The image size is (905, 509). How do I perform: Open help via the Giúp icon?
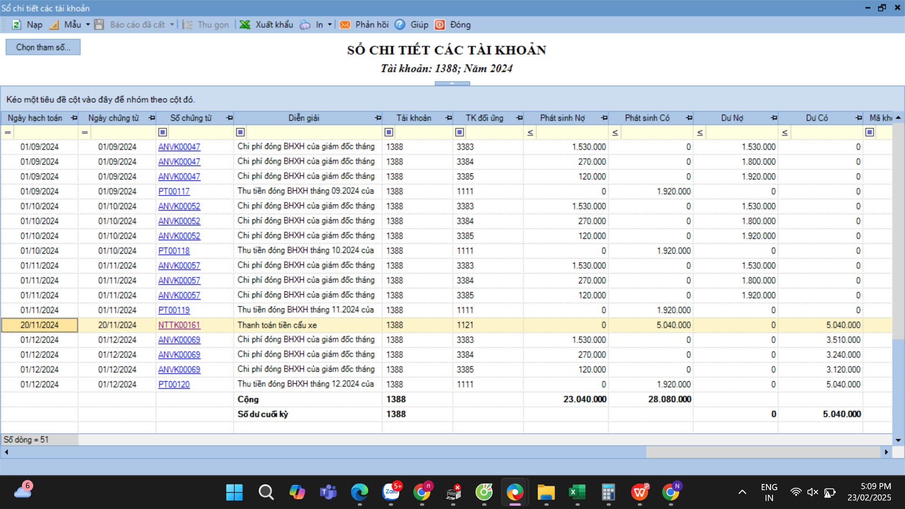click(x=400, y=25)
